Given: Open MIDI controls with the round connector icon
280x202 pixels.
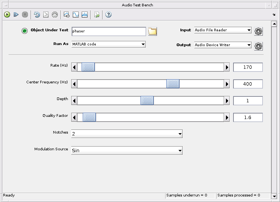Looking at the screenshot, I should coord(55,15).
